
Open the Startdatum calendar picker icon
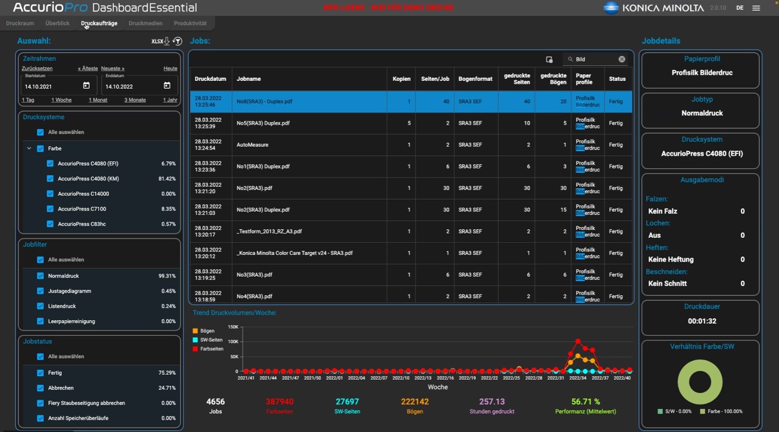[86, 86]
